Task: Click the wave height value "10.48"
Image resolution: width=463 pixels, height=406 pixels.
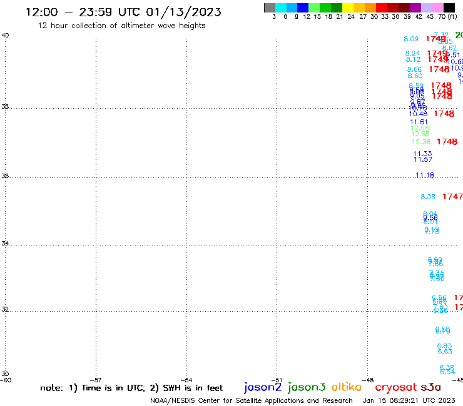Action: (418, 114)
